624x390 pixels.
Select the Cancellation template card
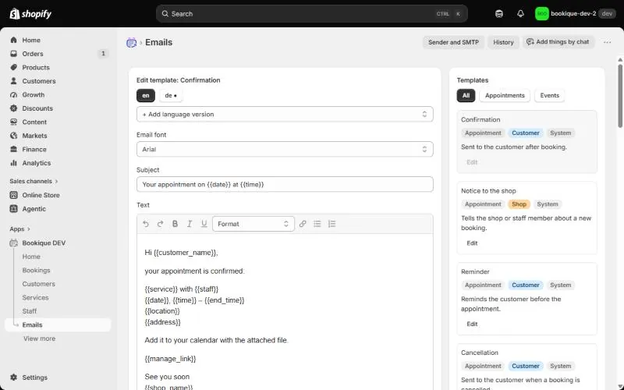click(x=527, y=367)
